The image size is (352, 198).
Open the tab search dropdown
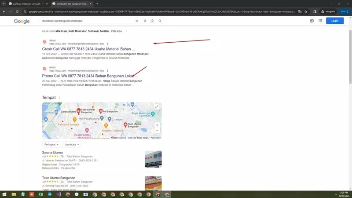pos(4,4)
